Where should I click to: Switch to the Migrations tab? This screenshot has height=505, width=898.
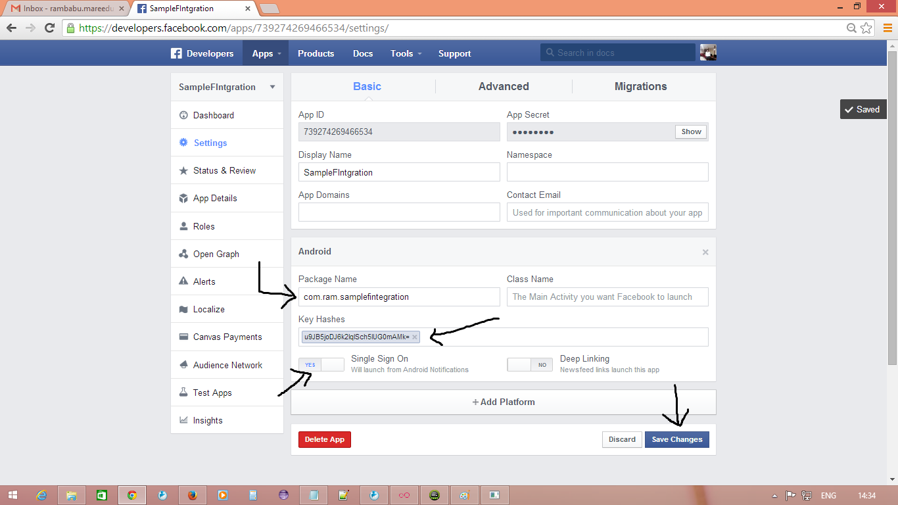(x=641, y=86)
